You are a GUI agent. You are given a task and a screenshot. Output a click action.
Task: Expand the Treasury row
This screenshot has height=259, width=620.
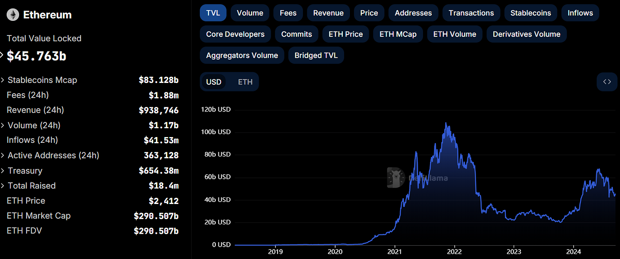click(3, 171)
